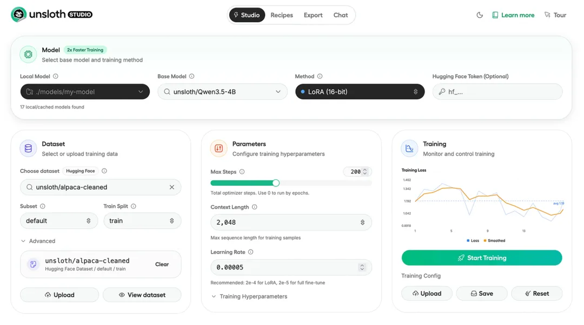Open Base Model unsloth/Qwen3.5-4B dropdown

pos(222,92)
